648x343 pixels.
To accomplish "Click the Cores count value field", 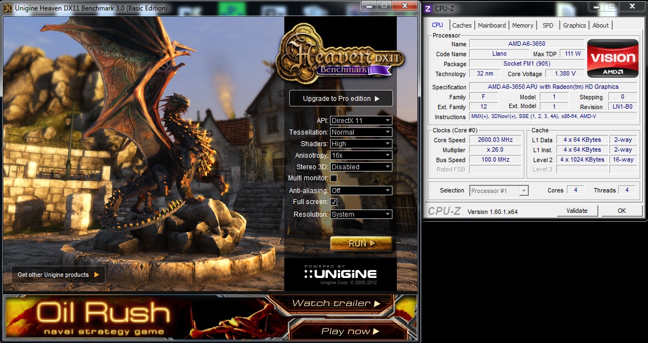I will [x=575, y=190].
